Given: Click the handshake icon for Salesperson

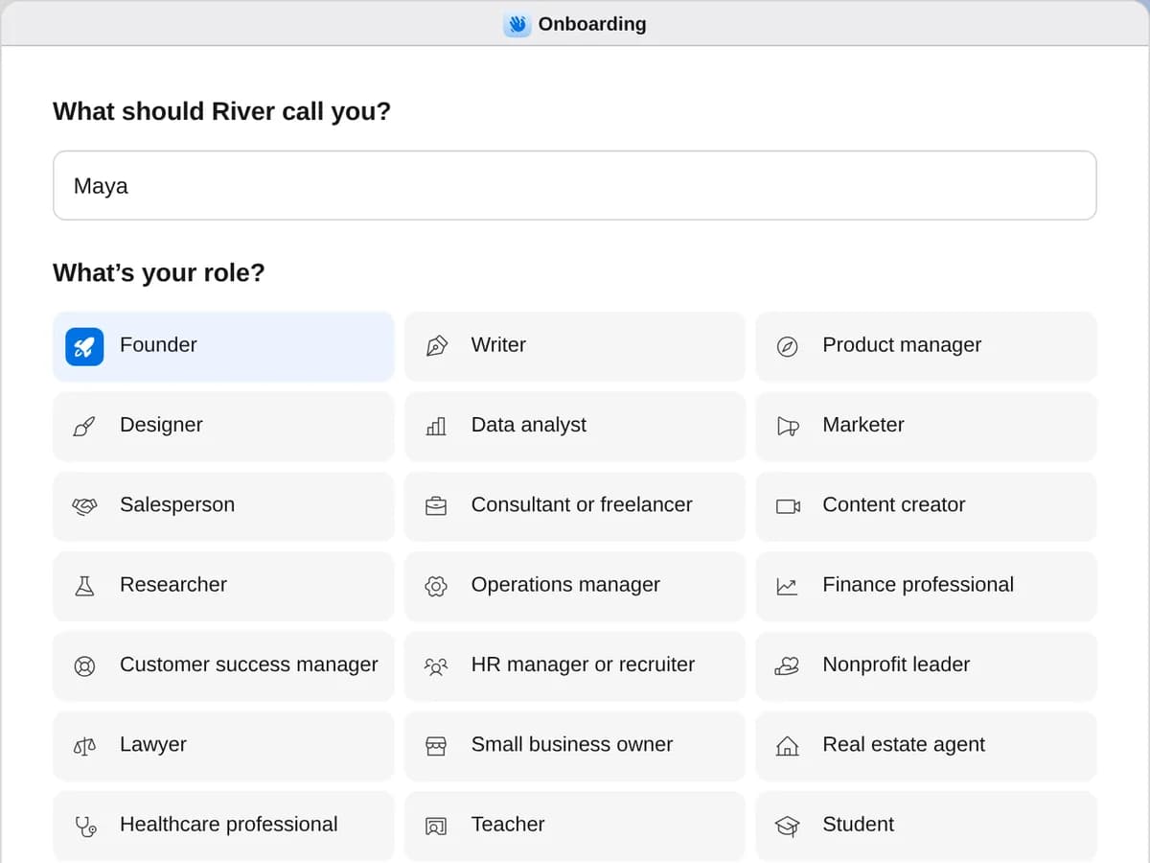Looking at the screenshot, I should pos(84,505).
